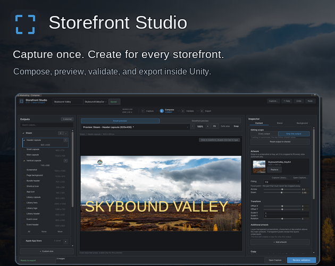This screenshot has width=335, height=266.
Task: Uncheck the Header capsule output
Action: coord(24,140)
